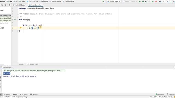Click the 'fun main(){' code line
This screenshot has height=98, width=175.
coord(24,20)
